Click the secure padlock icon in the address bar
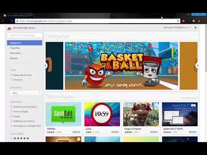This screenshot has height=155, width=207. pos(17,21)
